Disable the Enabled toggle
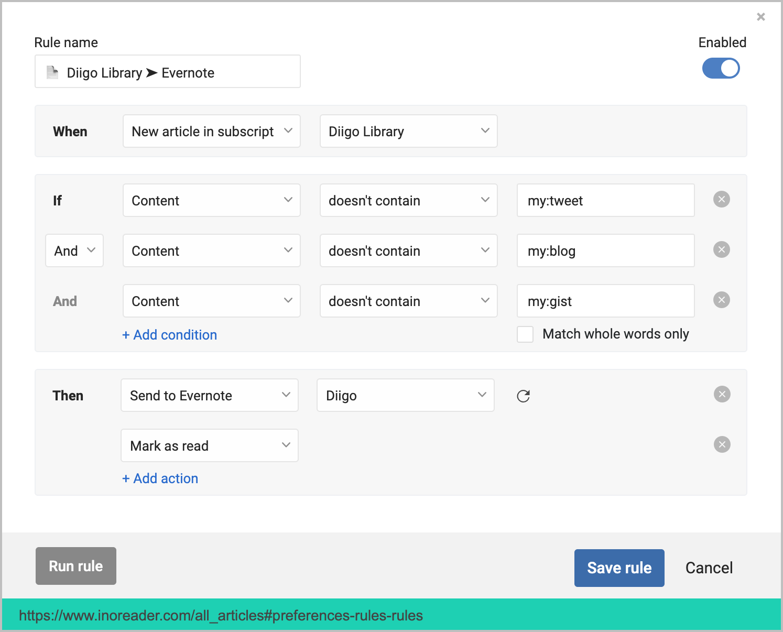The width and height of the screenshot is (783, 632). tap(721, 68)
